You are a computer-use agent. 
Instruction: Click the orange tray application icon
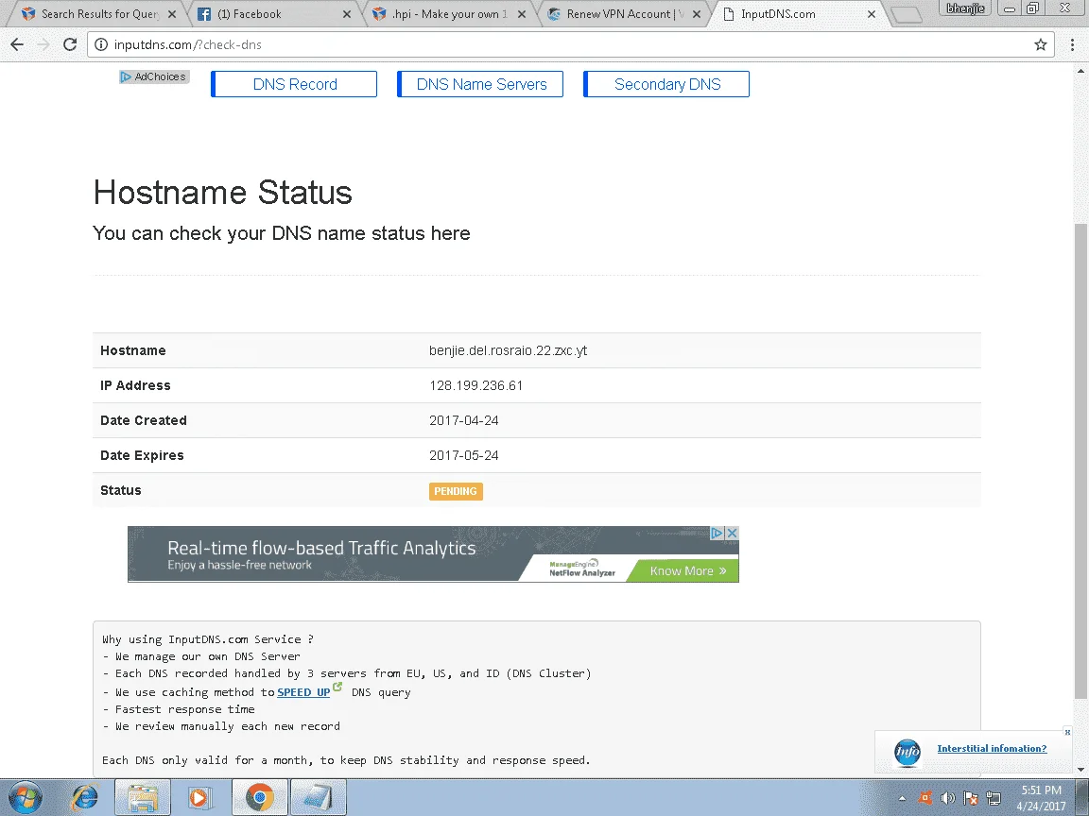click(x=925, y=799)
